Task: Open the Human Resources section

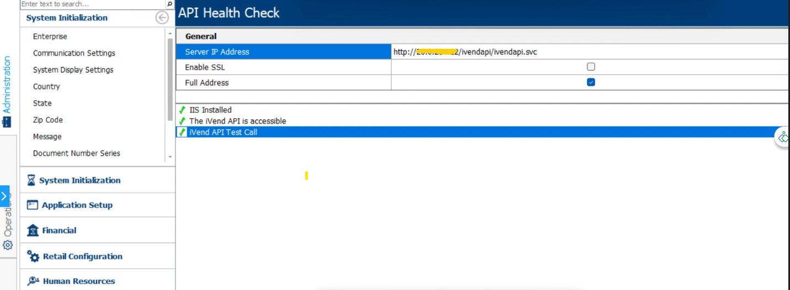Action: pos(98,281)
